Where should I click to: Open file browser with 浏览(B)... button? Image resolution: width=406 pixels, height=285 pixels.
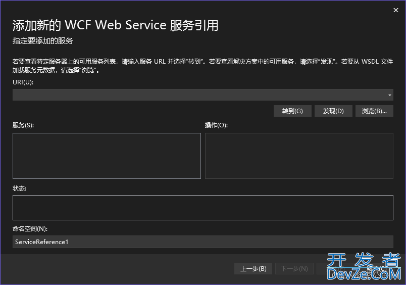pos(374,111)
